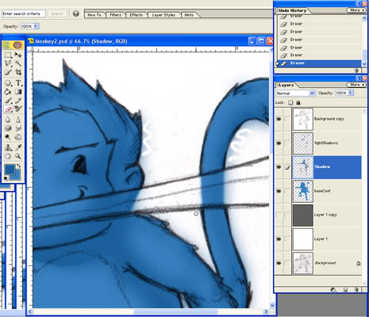The image size is (369, 317).
Task: Hide the tightShadows layer
Action: [279, 143]
